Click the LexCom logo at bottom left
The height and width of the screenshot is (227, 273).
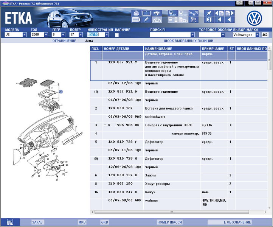10,222
